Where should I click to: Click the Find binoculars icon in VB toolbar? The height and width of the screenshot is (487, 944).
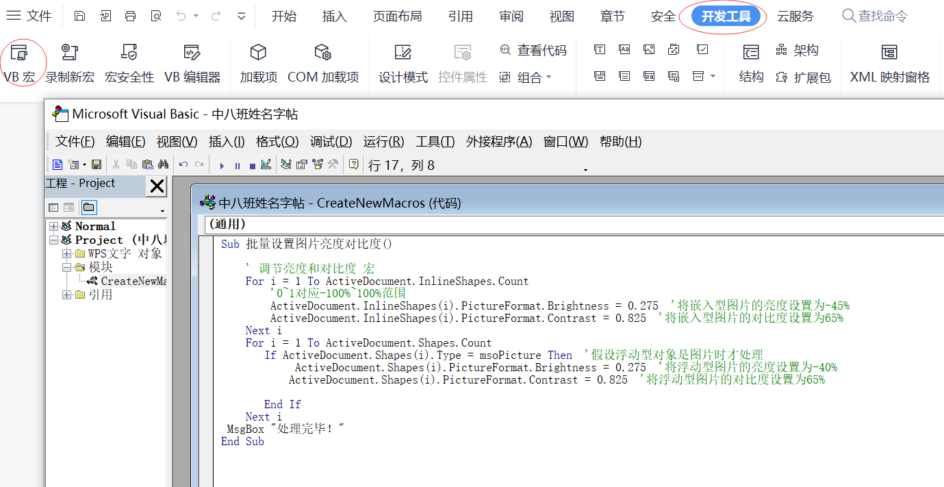[164, 164]
